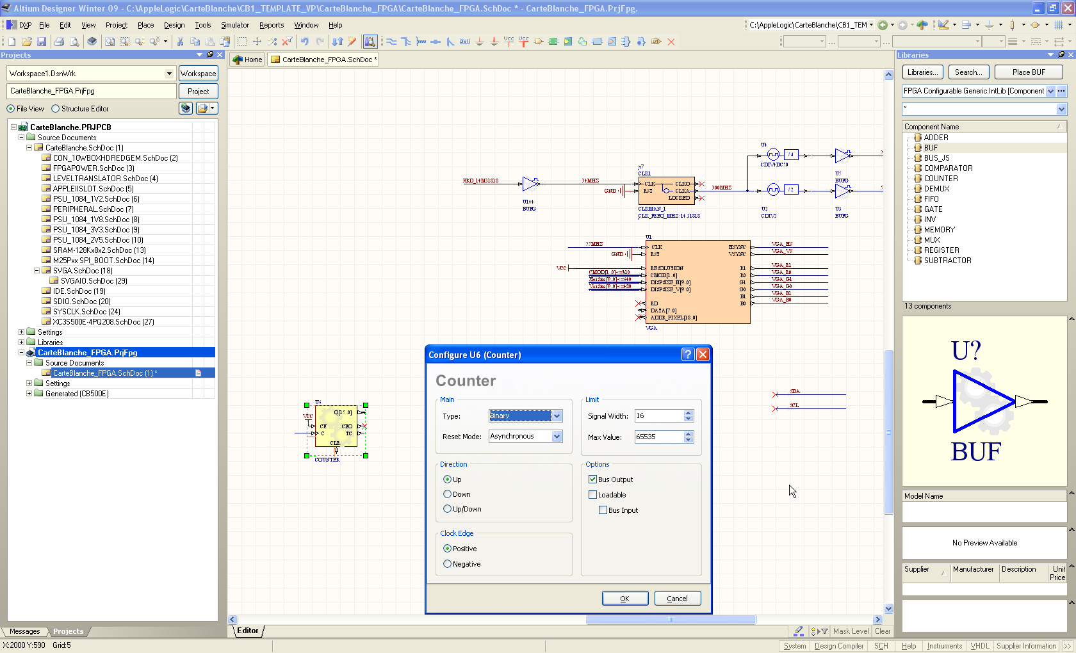Enable the Bus Input checkbox

(603, 510)
